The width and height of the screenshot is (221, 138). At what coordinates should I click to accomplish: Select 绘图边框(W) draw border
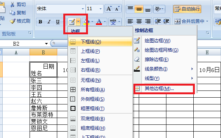pos(165,41)
